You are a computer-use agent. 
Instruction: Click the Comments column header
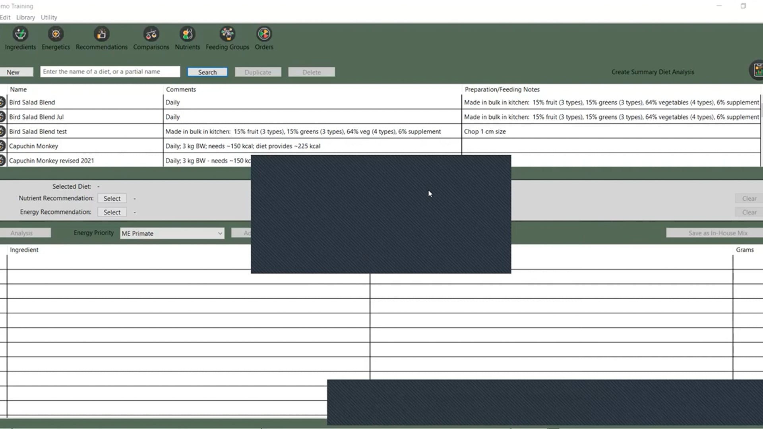tap(181, 89)
